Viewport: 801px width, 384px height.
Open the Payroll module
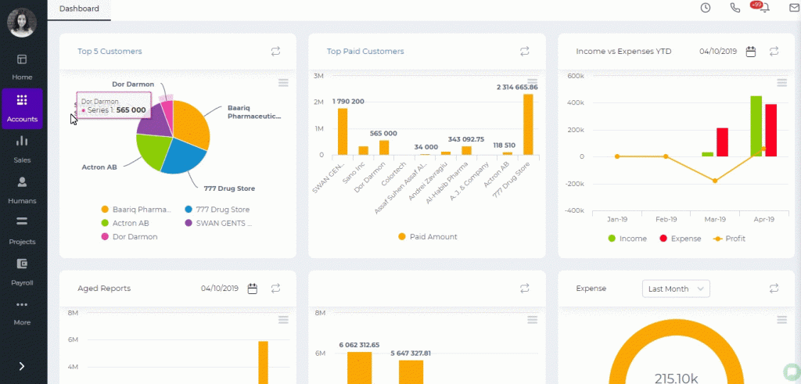click(22, 271)
